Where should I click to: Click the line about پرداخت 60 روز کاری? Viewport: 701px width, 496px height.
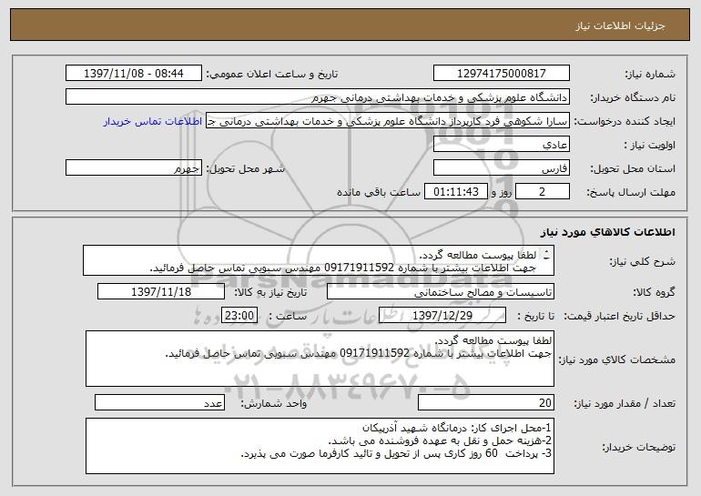396,453
